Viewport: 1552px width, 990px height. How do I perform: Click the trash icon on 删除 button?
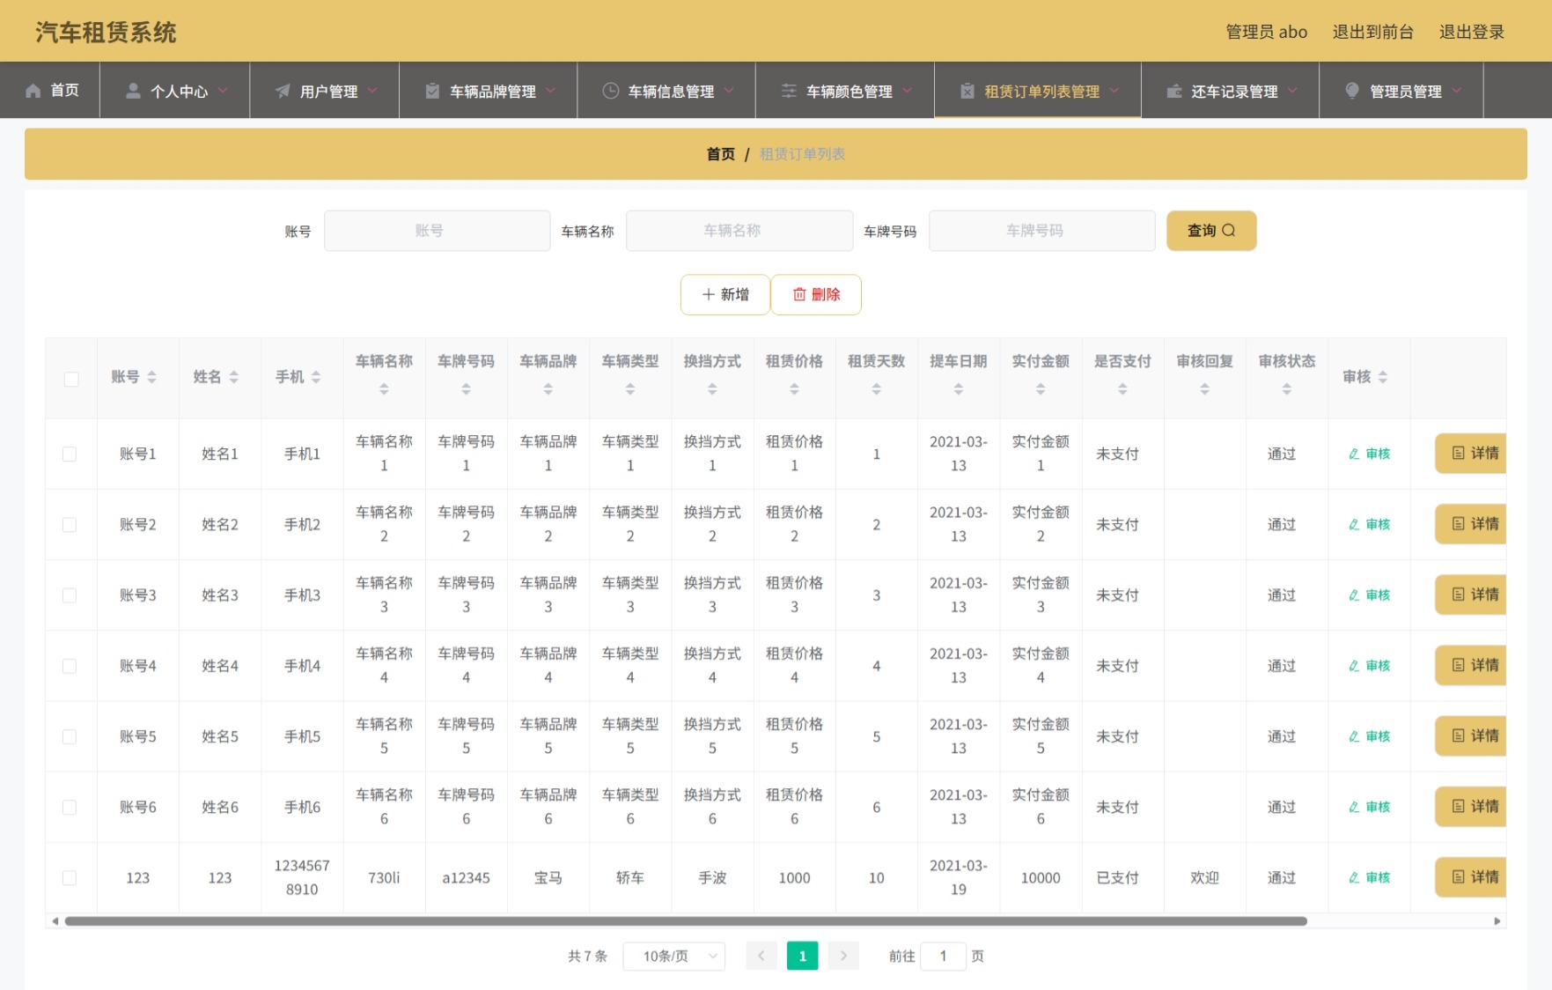(x=799, y=294)
